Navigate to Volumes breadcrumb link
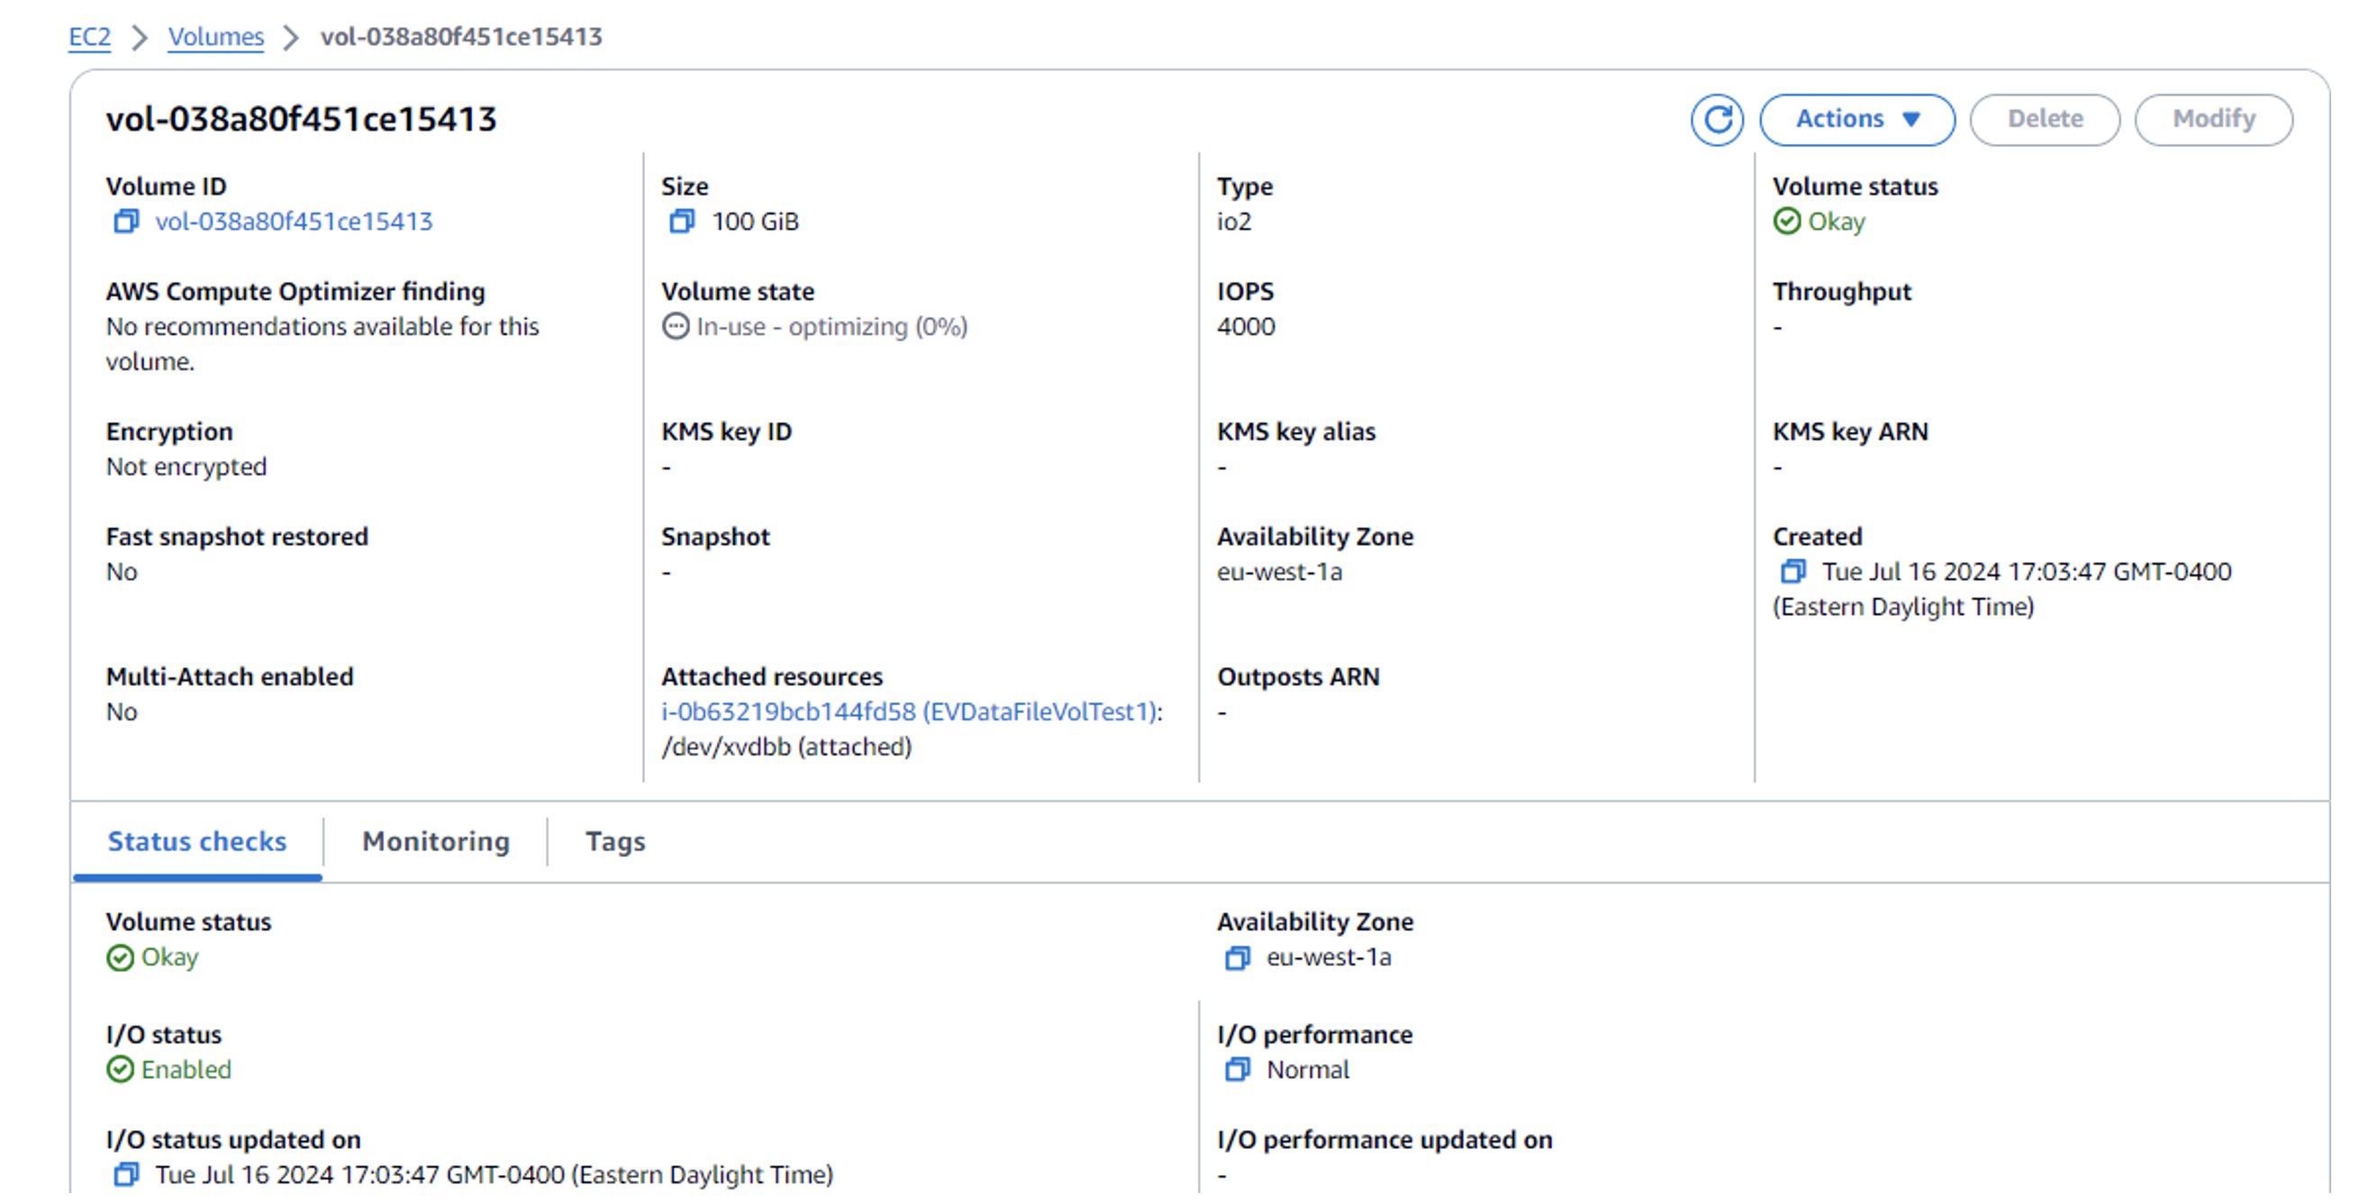 [215, 37]
